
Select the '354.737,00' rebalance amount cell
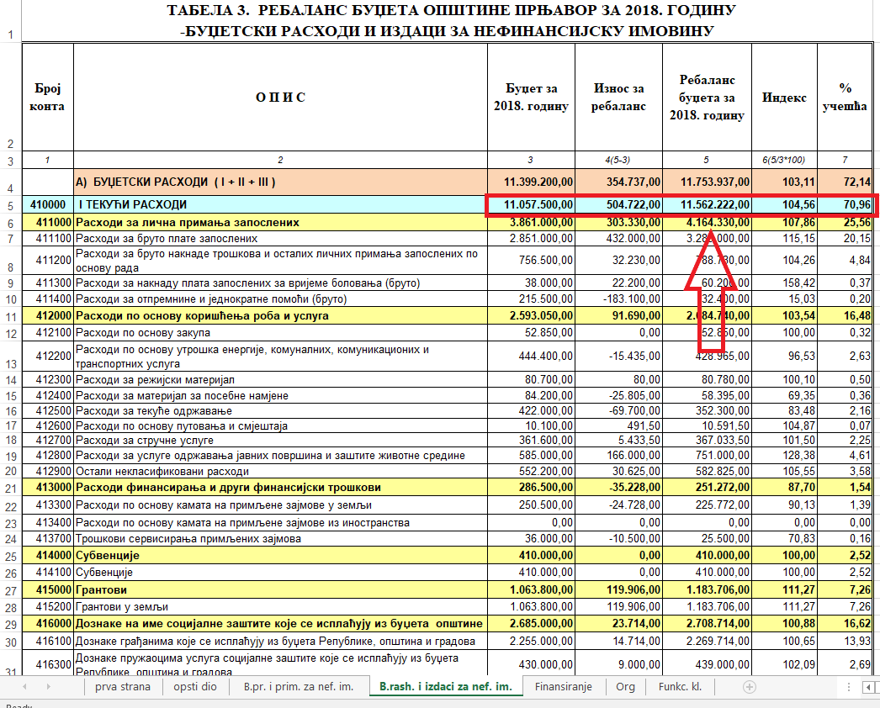(619, 182)
